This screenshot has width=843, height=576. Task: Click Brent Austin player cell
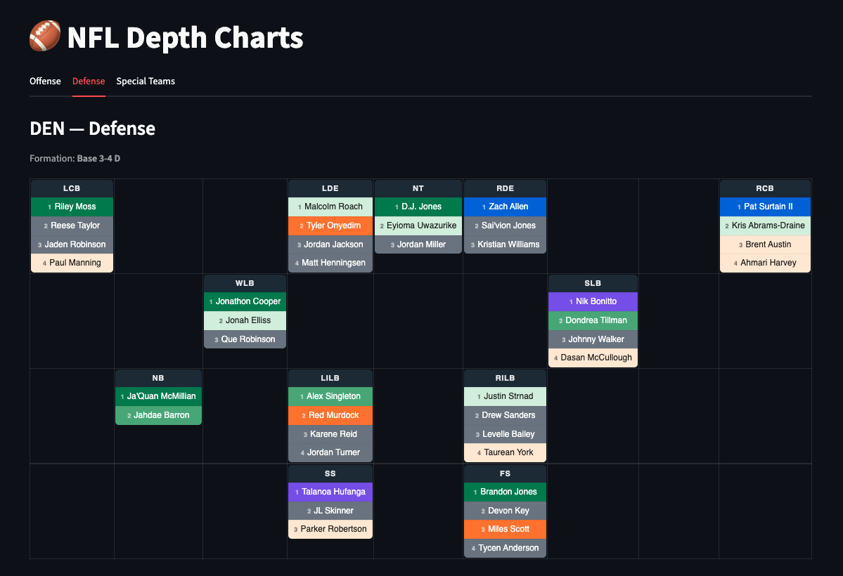pyautogui.click(x=765, y=244)
